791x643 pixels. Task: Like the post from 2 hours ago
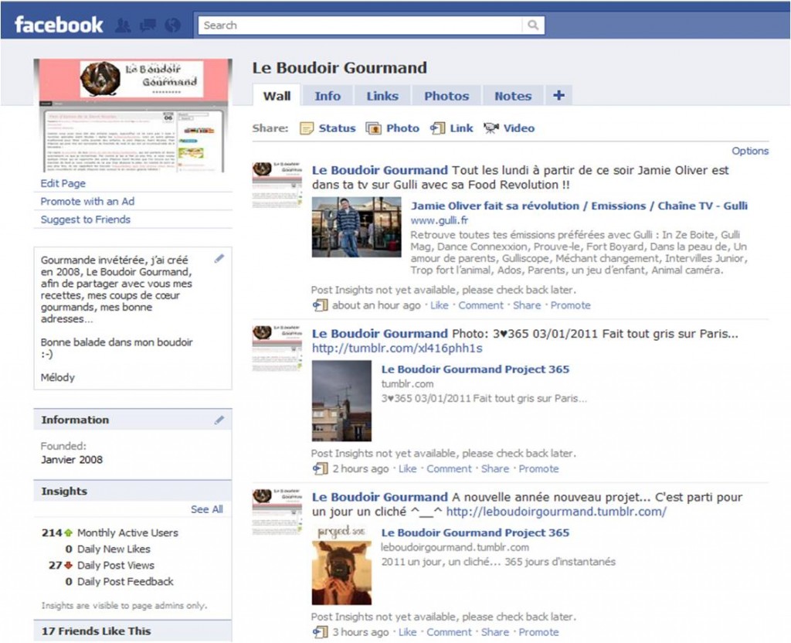point(408,469)
